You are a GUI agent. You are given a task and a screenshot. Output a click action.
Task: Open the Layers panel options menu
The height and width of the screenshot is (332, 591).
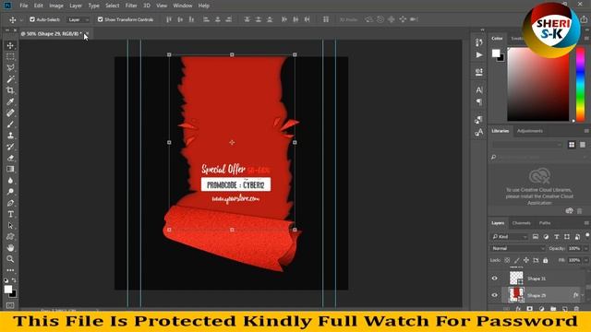point(586,223)
